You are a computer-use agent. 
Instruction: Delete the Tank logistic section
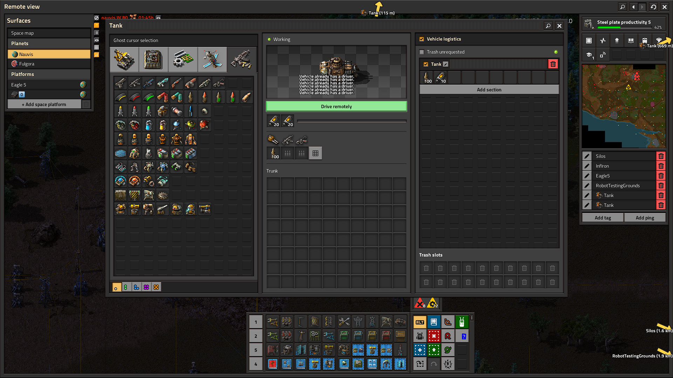point(553,64)
